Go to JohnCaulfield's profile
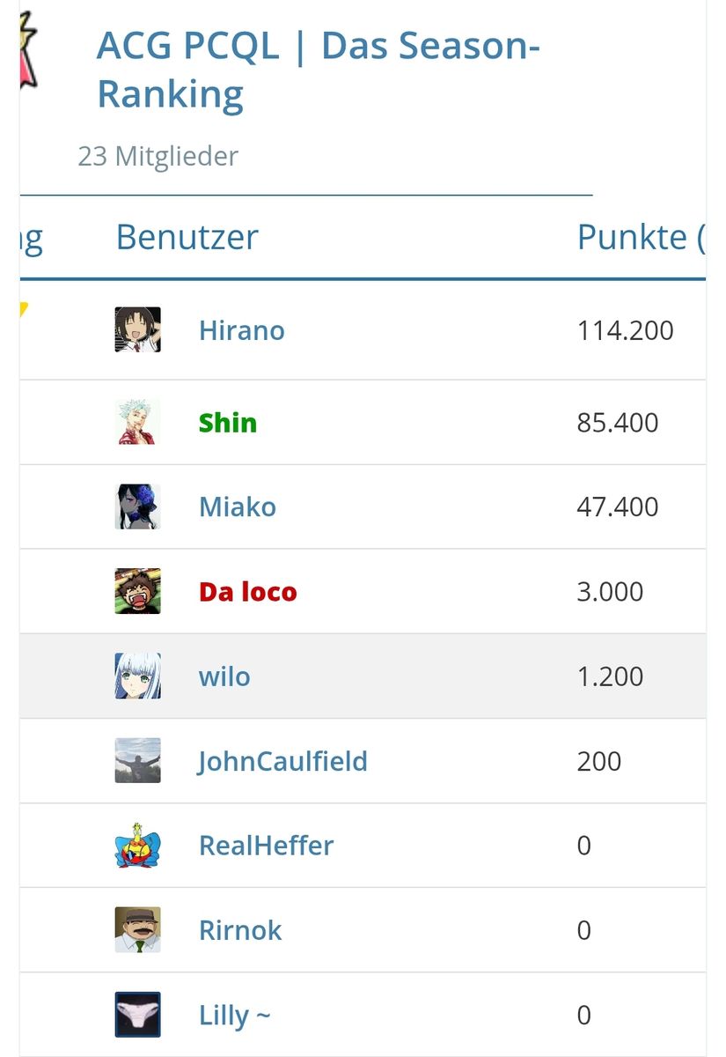Image resolution: width=726 pixels, height=1057 pixels. 282,761
